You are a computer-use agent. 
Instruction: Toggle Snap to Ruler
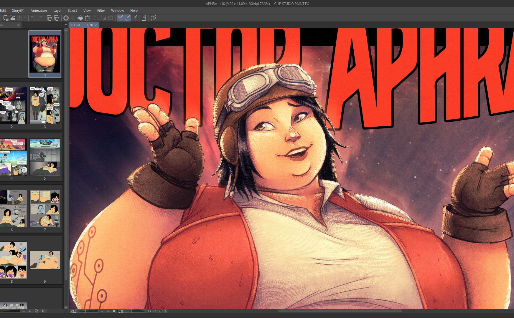click(120, 18)
